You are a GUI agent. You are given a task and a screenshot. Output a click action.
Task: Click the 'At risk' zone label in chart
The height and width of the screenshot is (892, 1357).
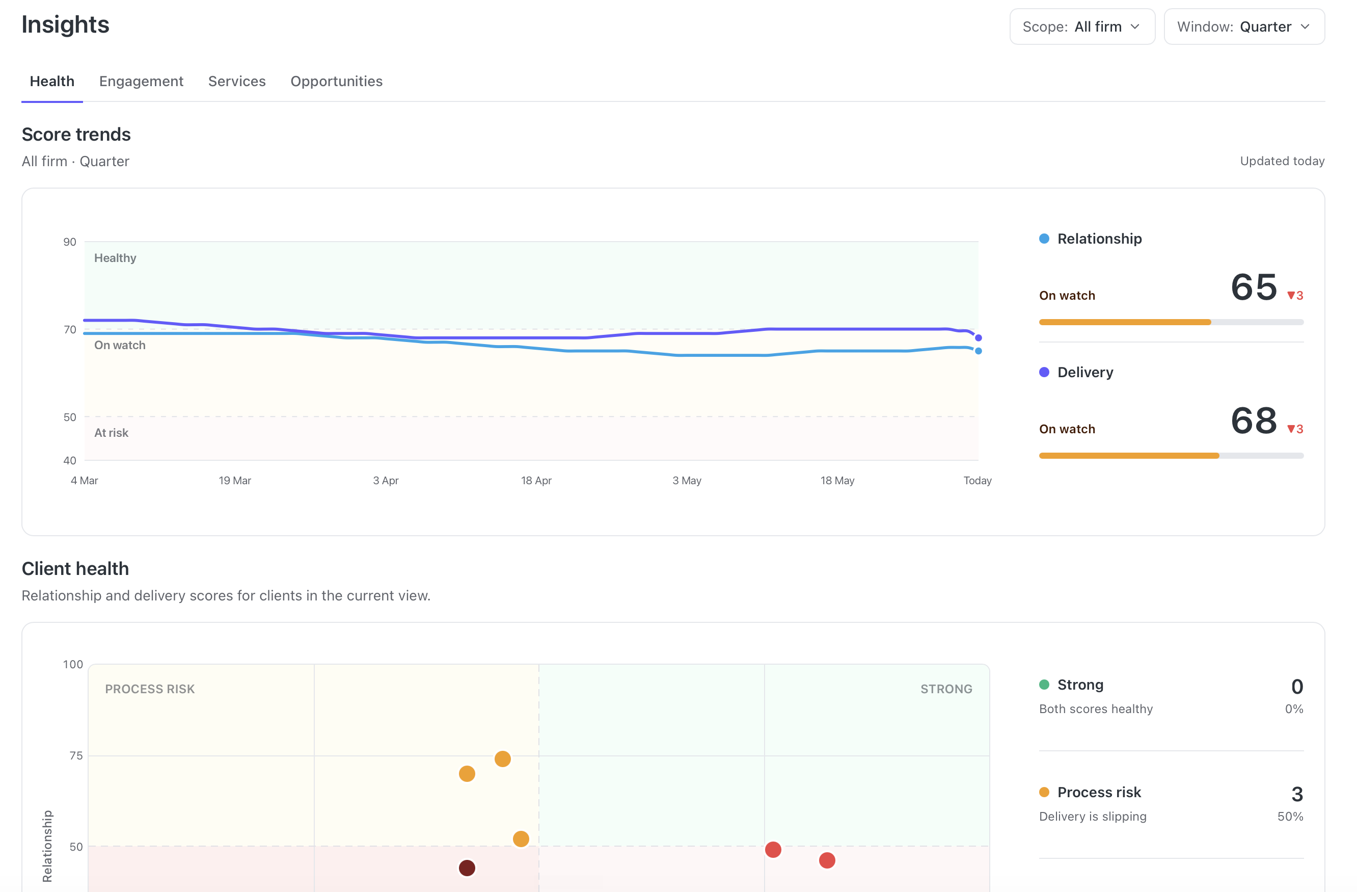click(x=111, y=433)
